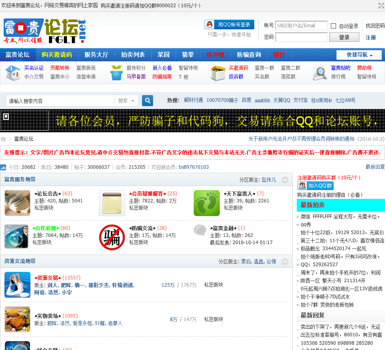Image resolution: width=385 pixels, height=350 pixels.
Task: Open the 实物卖场 roast chicken icon
Action: coord(17,319)
